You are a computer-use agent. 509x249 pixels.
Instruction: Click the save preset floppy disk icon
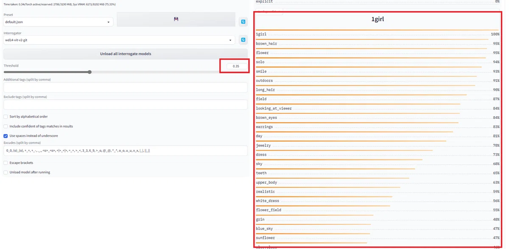(176, 19)
